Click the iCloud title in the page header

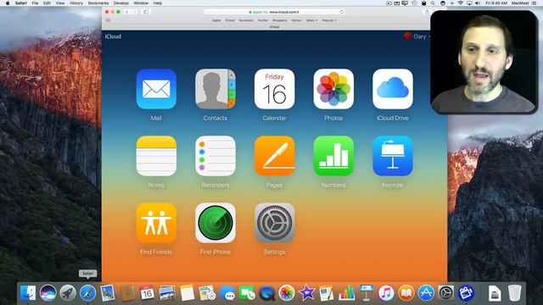tap(113, 36)
